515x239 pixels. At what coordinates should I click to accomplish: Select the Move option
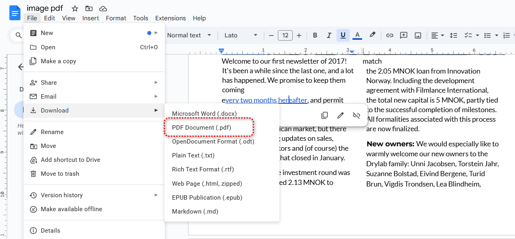(x=94, y=146)
